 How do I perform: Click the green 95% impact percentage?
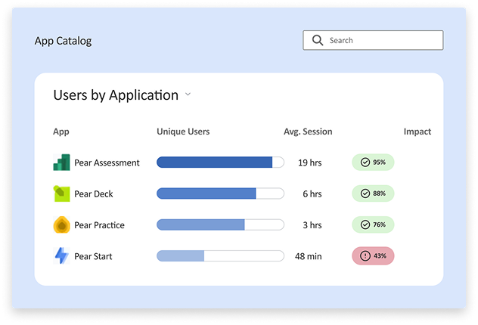click(379, 162)
